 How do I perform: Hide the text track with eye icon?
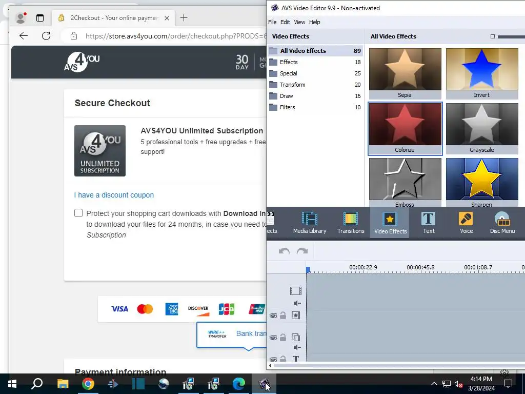[273, 359]
